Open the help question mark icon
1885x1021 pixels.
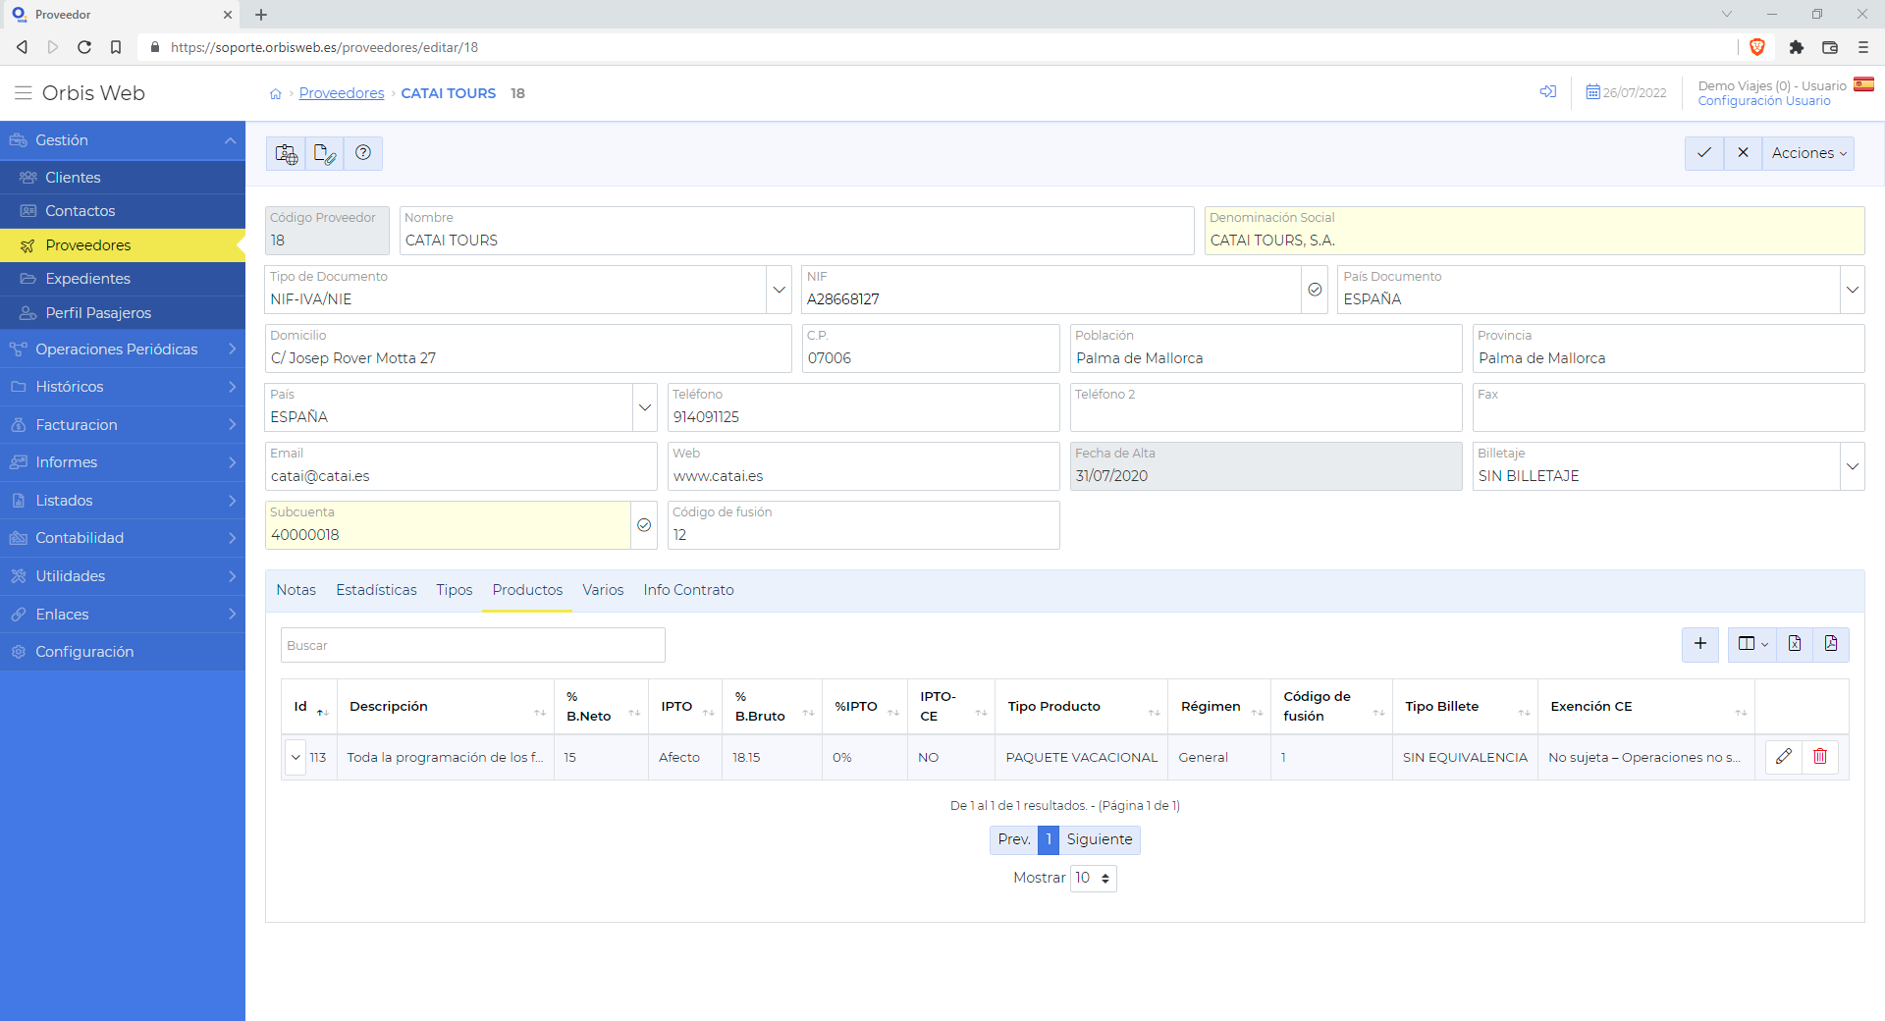(363, 153)
